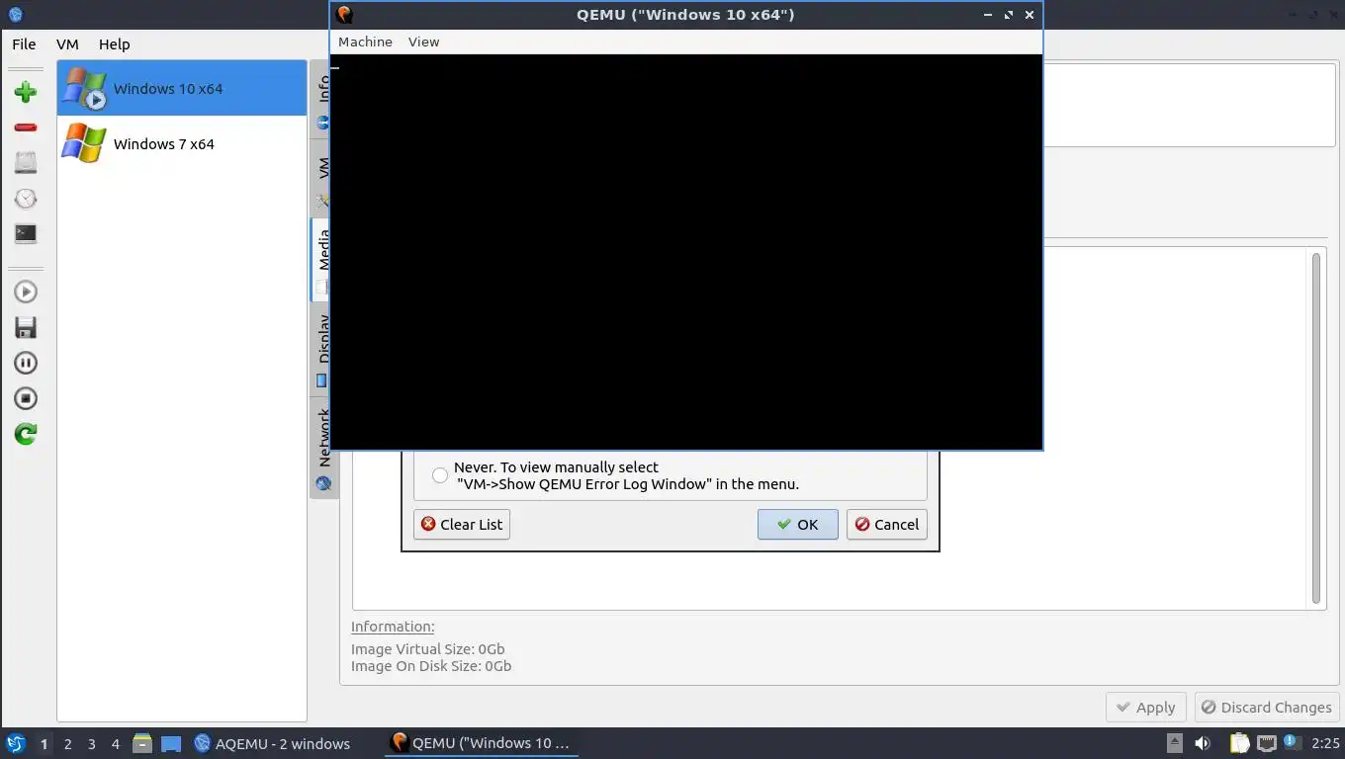Click the Windows 7 x64 logo icon
Viewport: 1345px width, 759px height.
point(83,143)
